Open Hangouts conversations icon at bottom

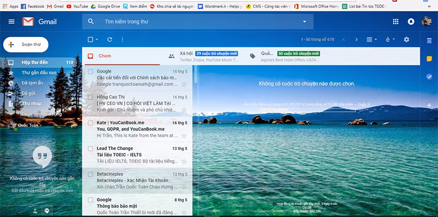[47, 211]
